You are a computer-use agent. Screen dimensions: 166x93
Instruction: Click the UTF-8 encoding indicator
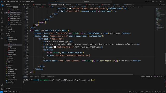143,92
